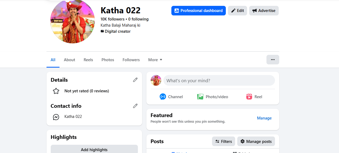Open the Reels tab
Image resolution: width=339 pixels, height=153 pixels.
88,60
